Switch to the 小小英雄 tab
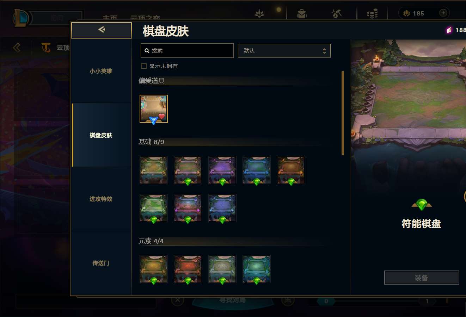466x317 pixels. (101, 71)
